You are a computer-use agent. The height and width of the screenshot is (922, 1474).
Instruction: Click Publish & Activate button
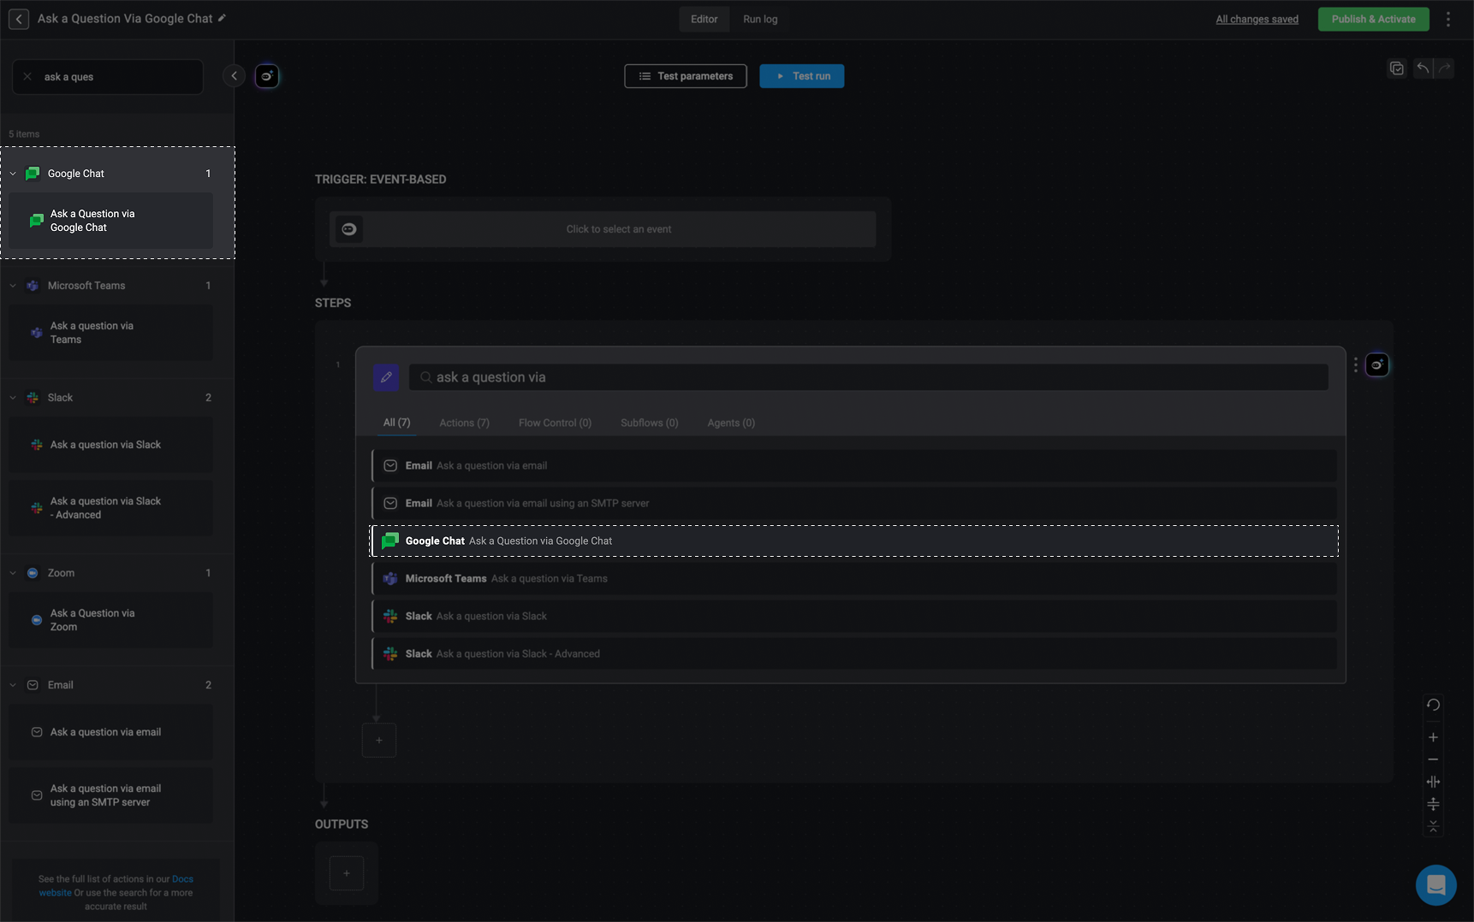pyautogui.click(x=1373, y=19)
